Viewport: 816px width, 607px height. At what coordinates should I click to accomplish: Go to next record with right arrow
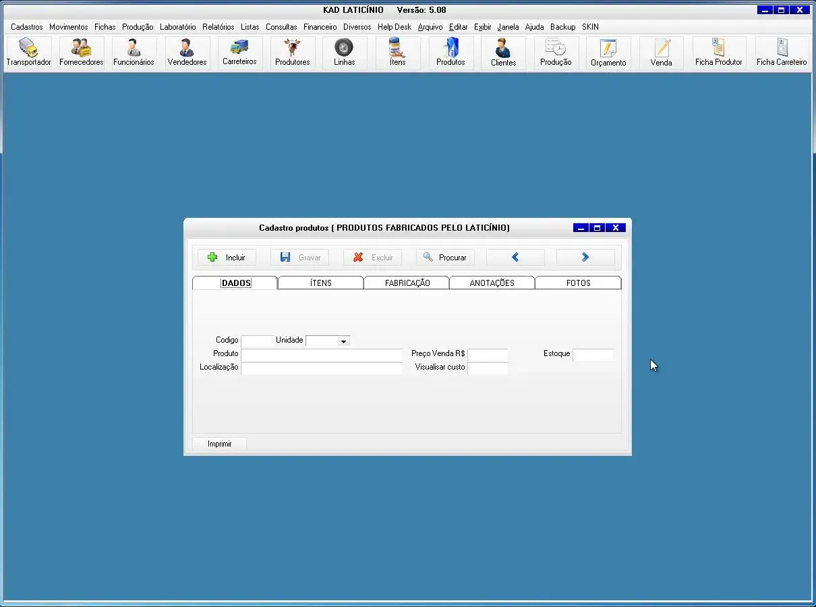(585, 257)
